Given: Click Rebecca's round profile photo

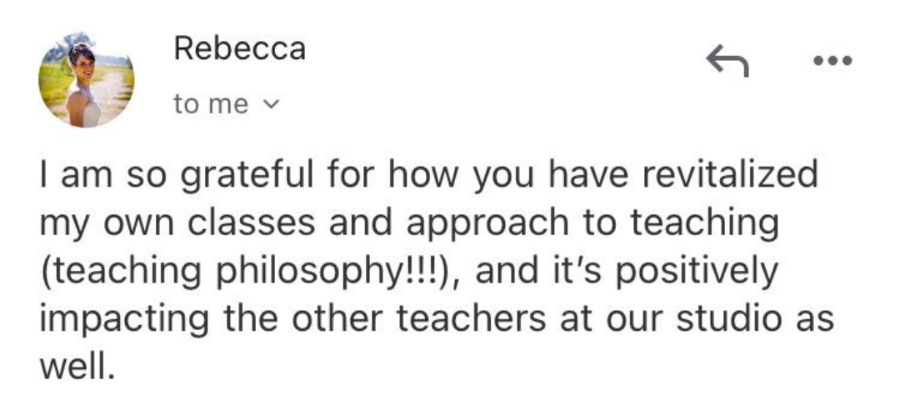Looking at the screenshot, I should [86, 81].
